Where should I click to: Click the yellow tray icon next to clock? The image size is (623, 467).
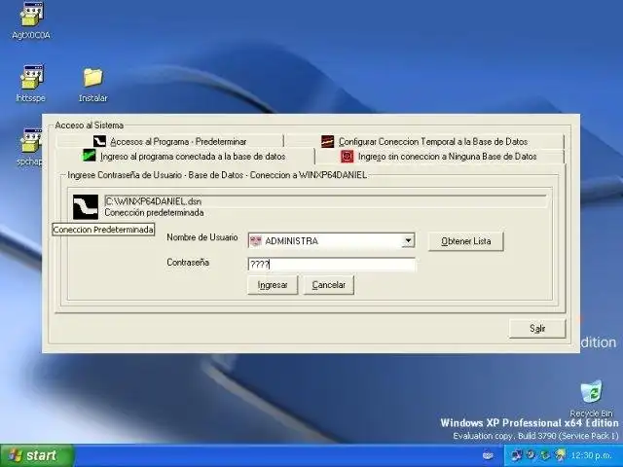(x=561, y=455)
